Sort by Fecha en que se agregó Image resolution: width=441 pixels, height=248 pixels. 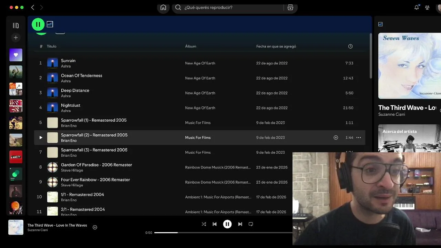276,46
